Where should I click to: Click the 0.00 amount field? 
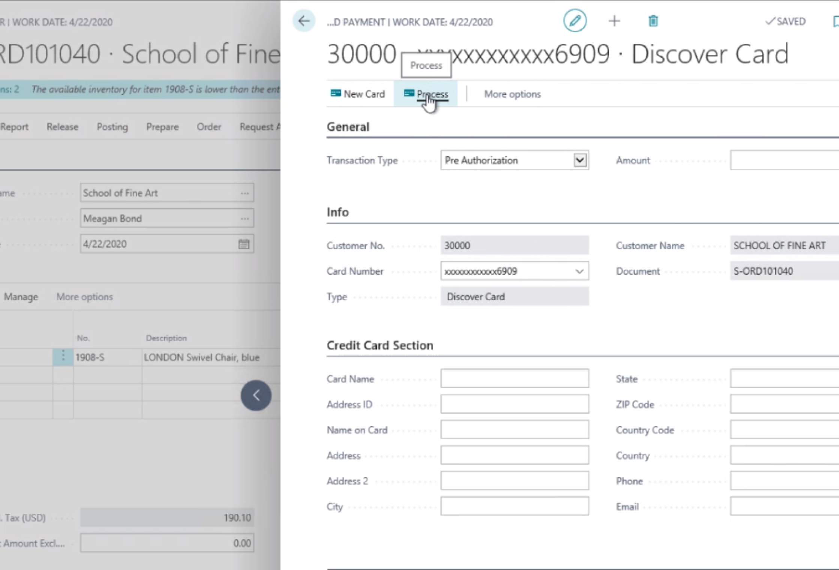tap(167, 543)
